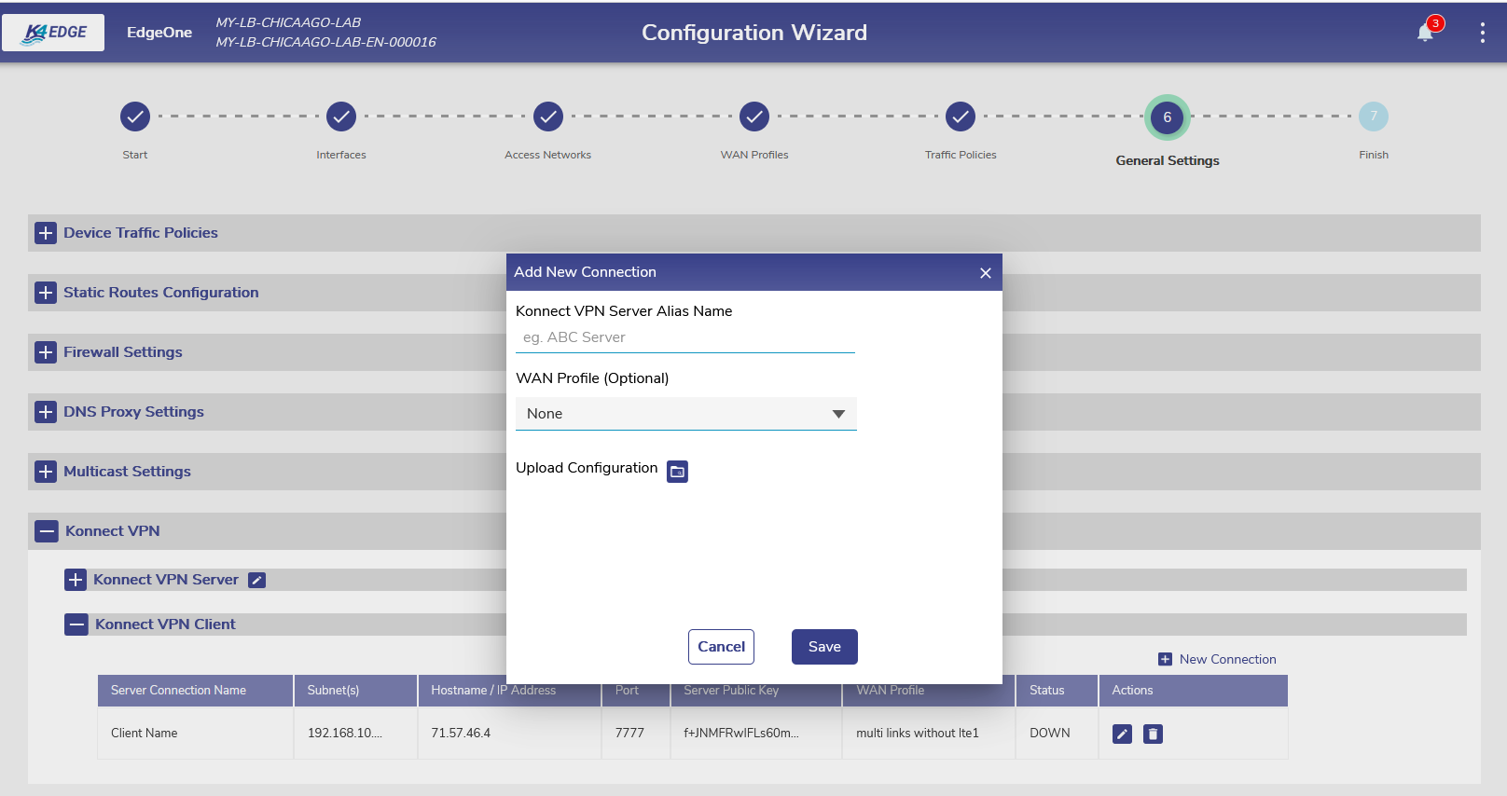Click the notification bell icon
Screen dimensions: 1507x796
click(1425, 34)
